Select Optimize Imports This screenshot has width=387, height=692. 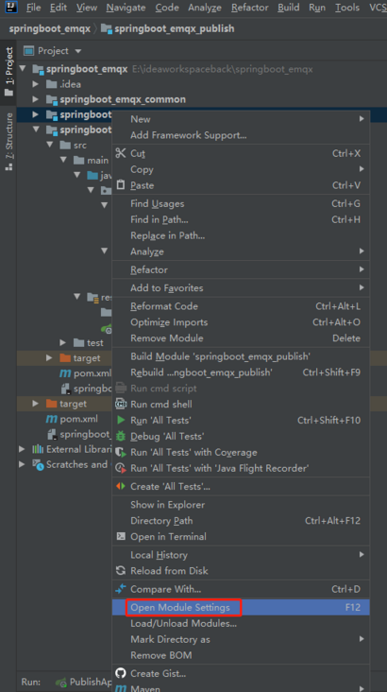241,322
